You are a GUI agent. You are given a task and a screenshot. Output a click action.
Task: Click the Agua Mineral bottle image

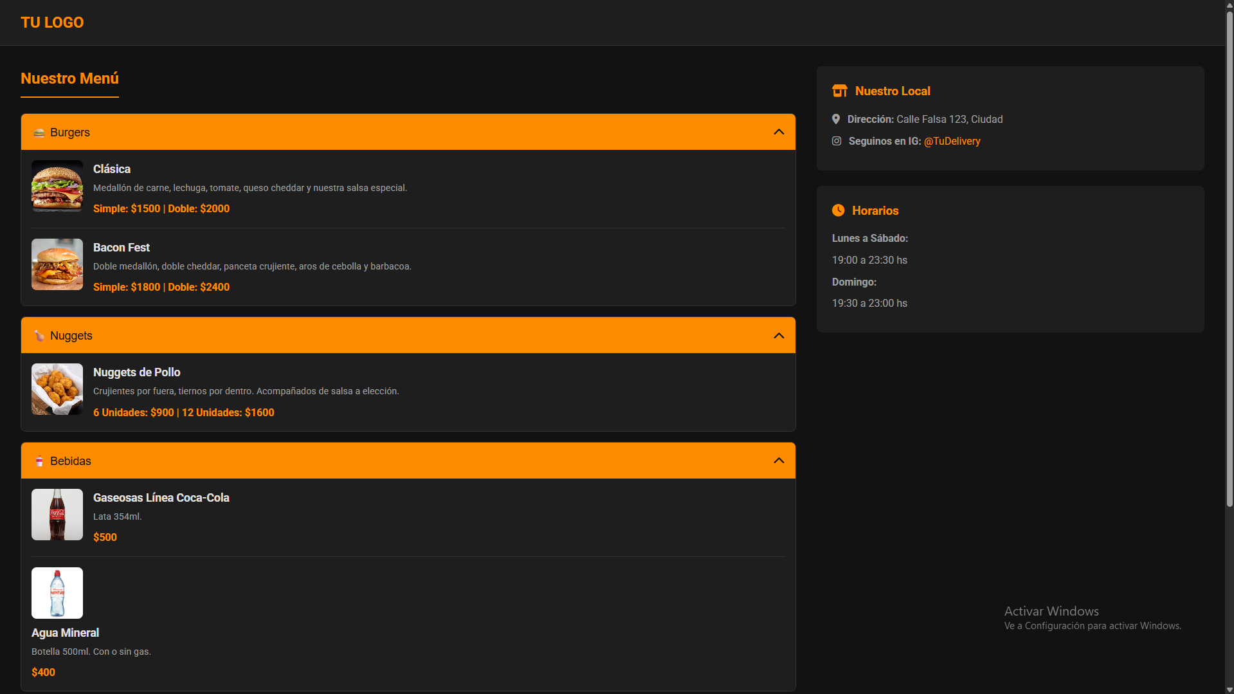[x=57, y=593]
